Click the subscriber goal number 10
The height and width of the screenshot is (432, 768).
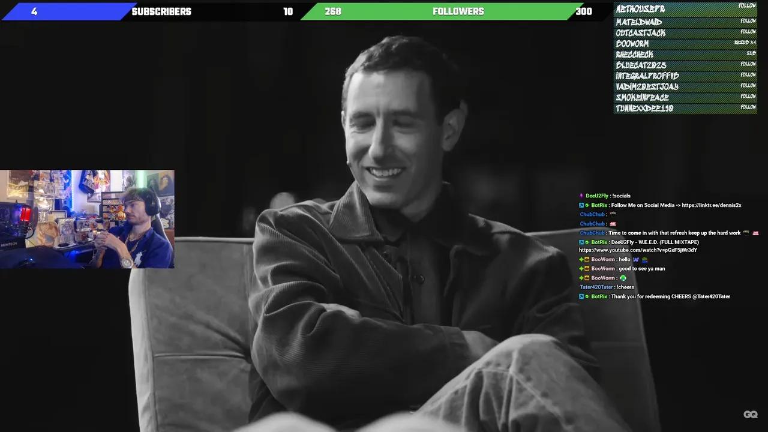[288, 11]
